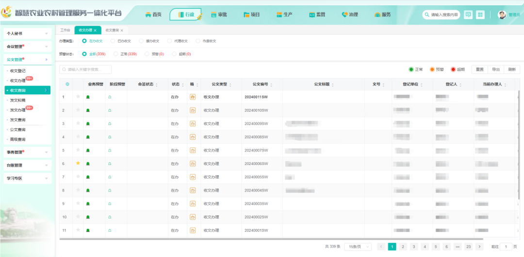
Task: Click the 刷新 refresh button
Action: click(511, 69)
